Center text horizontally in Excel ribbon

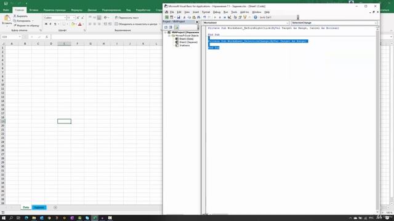[94, 24]
